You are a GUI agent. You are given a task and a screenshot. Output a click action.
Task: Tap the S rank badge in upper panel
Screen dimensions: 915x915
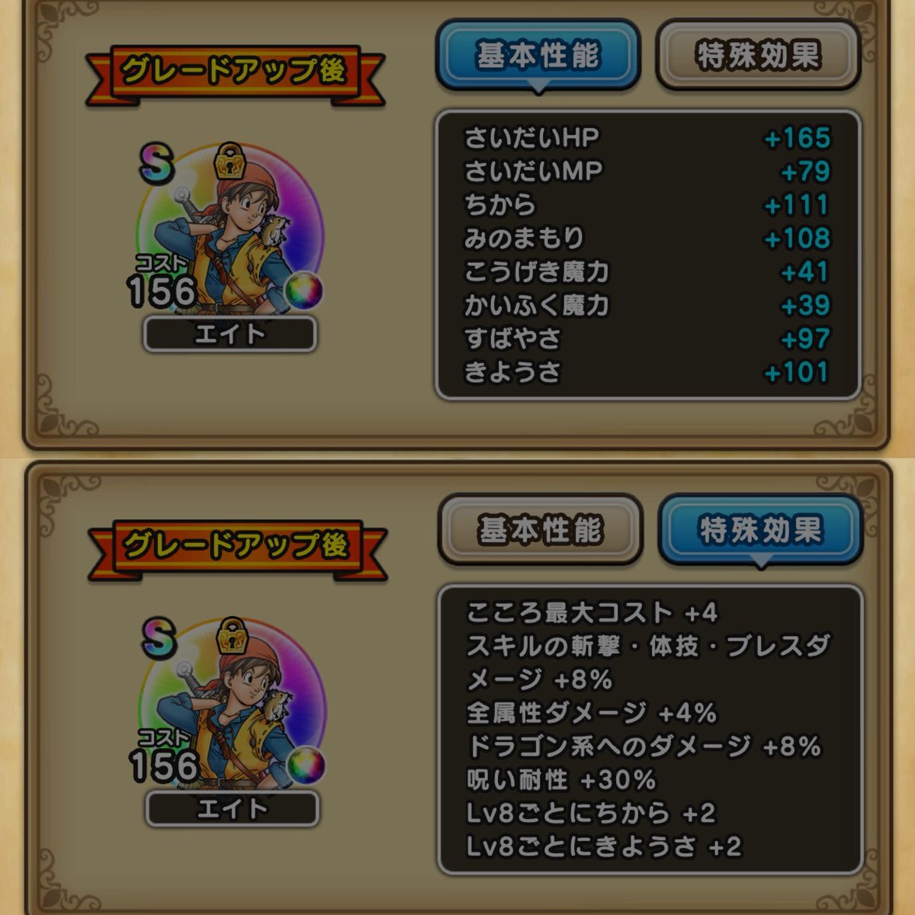(156, 163)
